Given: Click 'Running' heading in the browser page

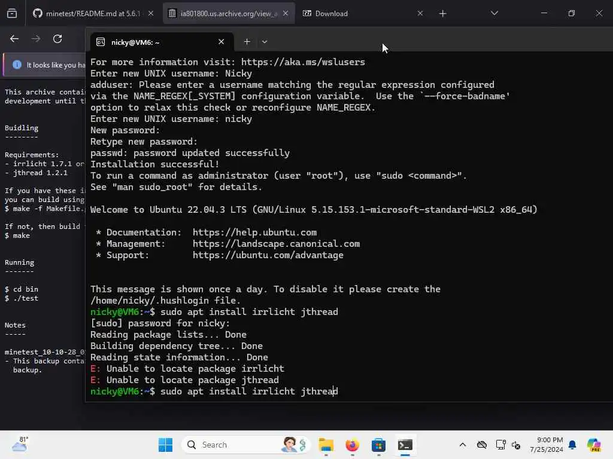Looking at the screenshot, I should [x=20, y=262].
